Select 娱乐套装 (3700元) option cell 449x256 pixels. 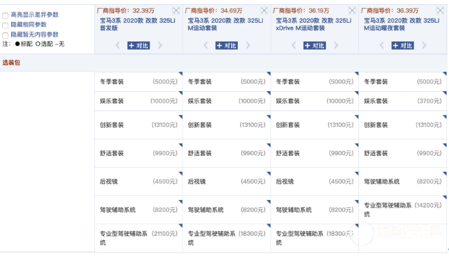(x=403, y=101)
